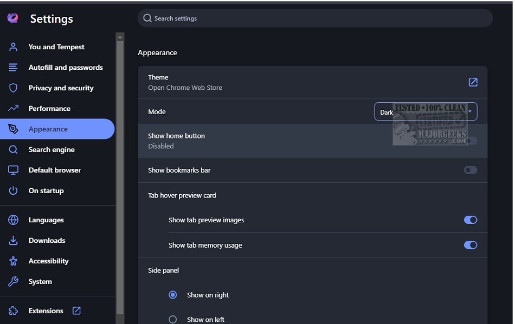Image resolution: width=515 pixels, height=324 pixels.
Task: Enable the Show bookmarks bar toggle
Action: click(x=470, y=170)
